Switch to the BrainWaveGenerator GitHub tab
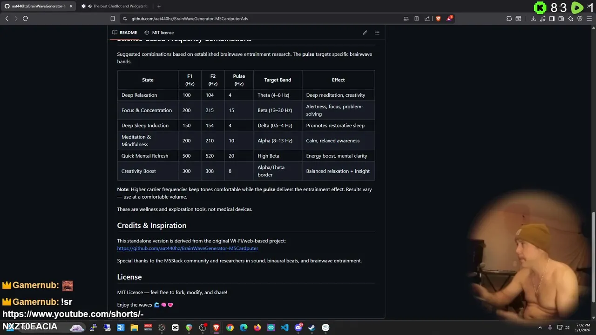 37,6
